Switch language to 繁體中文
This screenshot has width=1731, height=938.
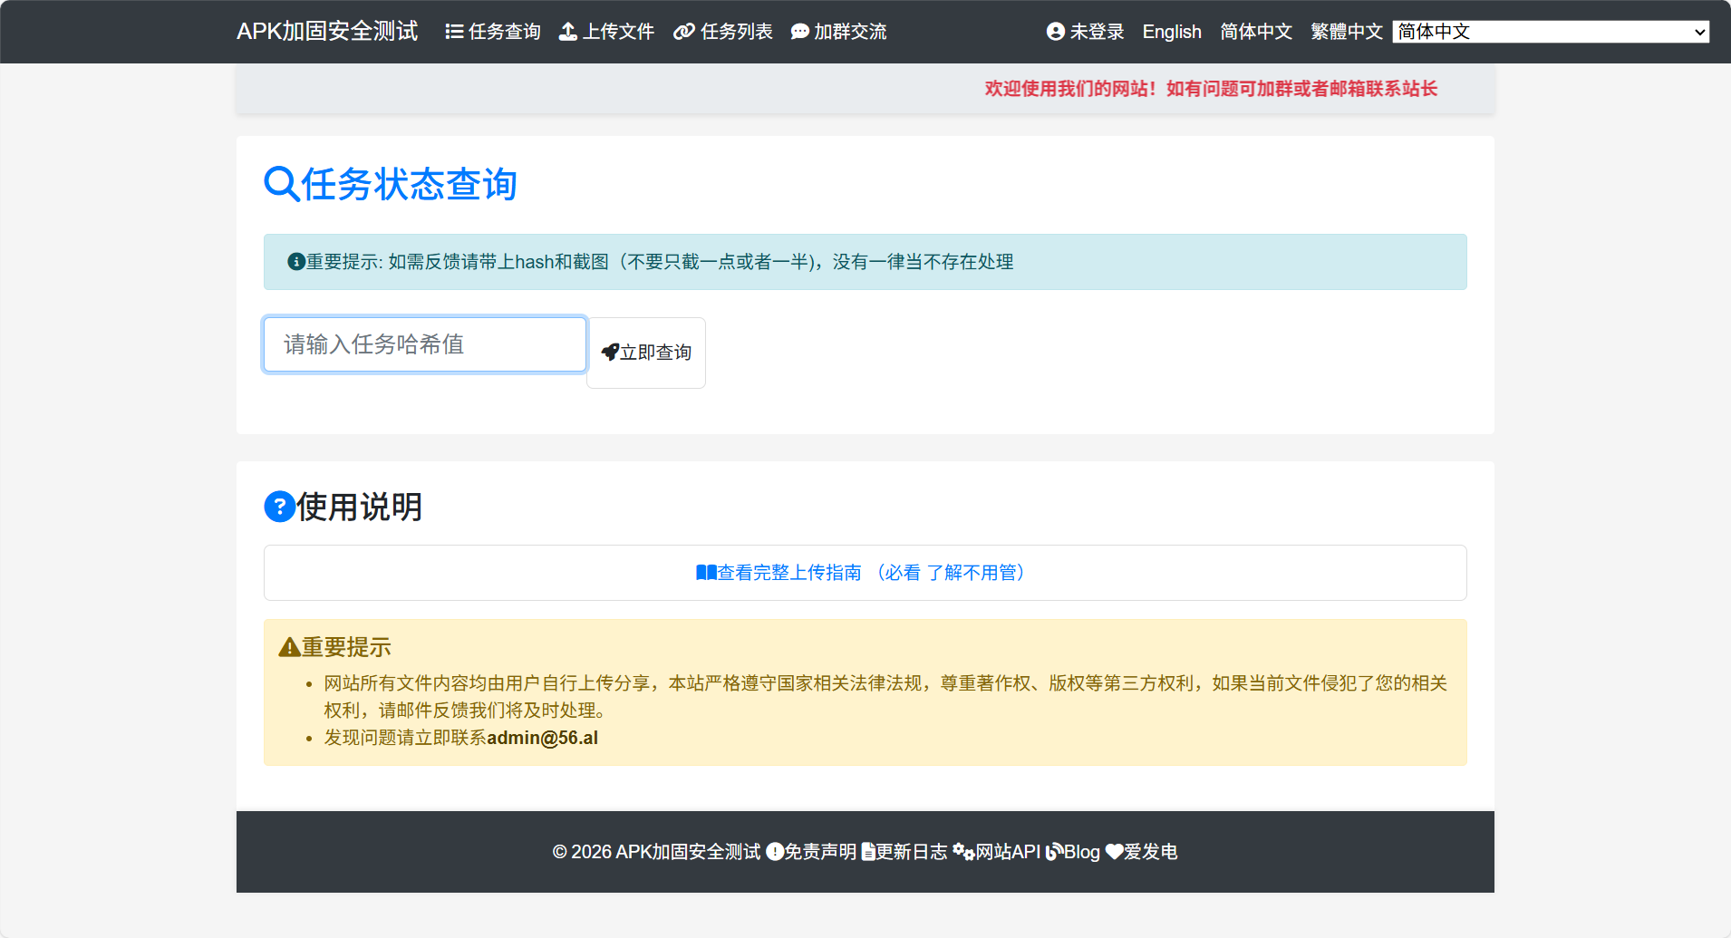coord(1346,32)
